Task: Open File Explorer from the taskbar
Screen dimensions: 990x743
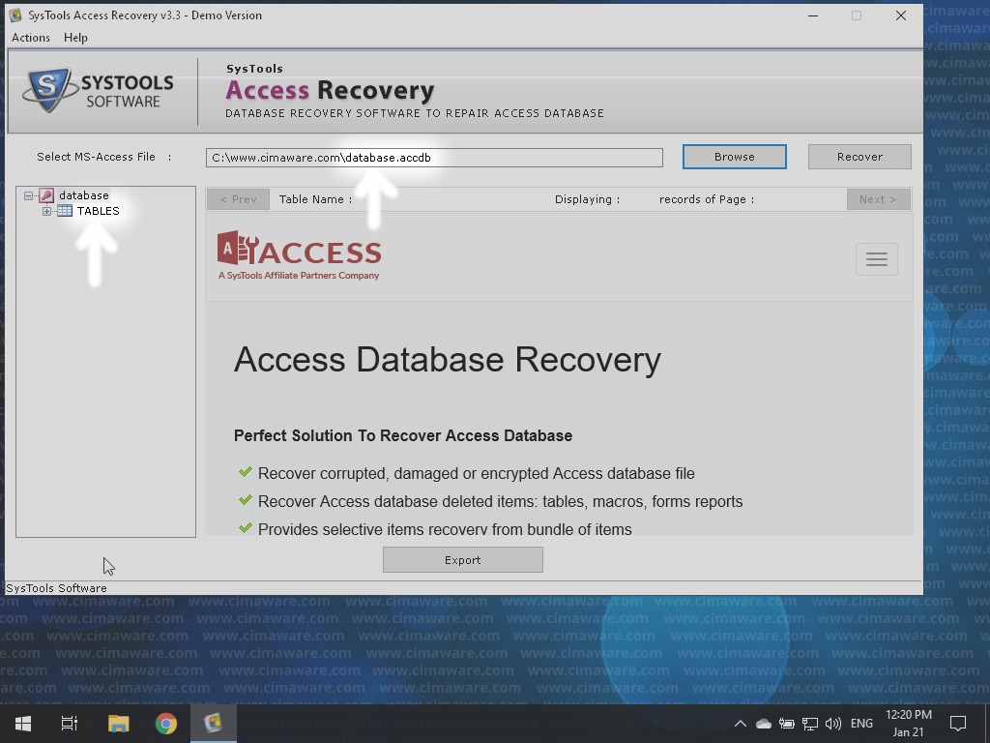Action: click(118, 724)
